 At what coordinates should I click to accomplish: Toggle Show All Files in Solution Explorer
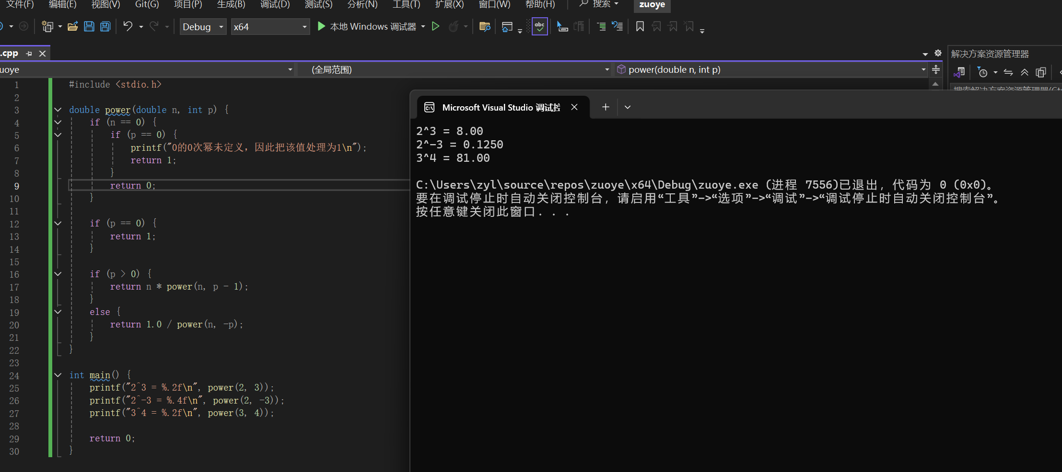click(1040, 72)
